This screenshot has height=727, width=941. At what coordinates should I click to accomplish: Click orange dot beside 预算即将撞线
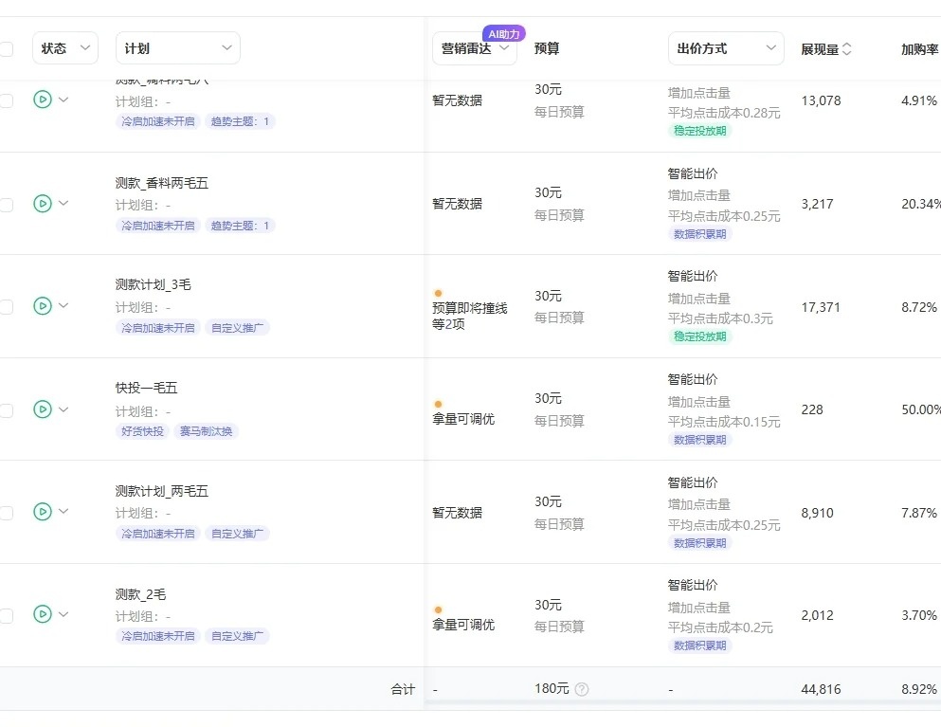click(438, 293)
